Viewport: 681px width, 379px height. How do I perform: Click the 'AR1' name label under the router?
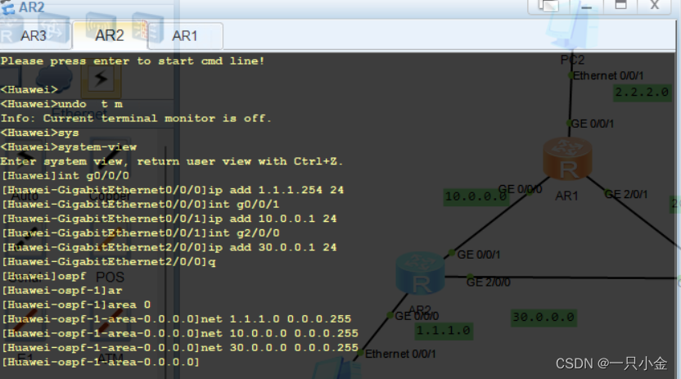tap(566, 196)
